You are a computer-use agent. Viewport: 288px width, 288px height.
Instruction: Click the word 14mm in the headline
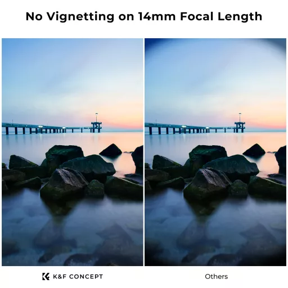point(157,16)
